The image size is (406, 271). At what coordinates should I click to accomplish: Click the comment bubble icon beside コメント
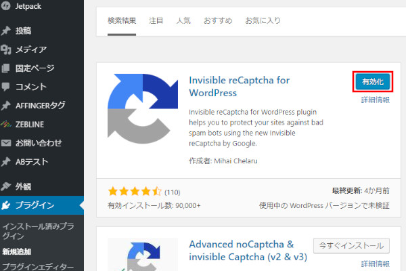5,87
